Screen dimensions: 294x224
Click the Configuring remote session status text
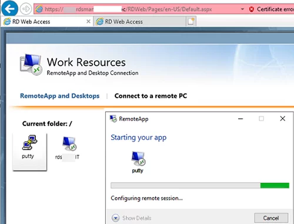click(x=146, y=198)
